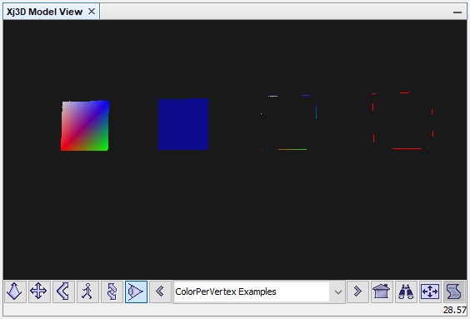Minimize the model view panel
470x319 pixels.
[457, 12]
